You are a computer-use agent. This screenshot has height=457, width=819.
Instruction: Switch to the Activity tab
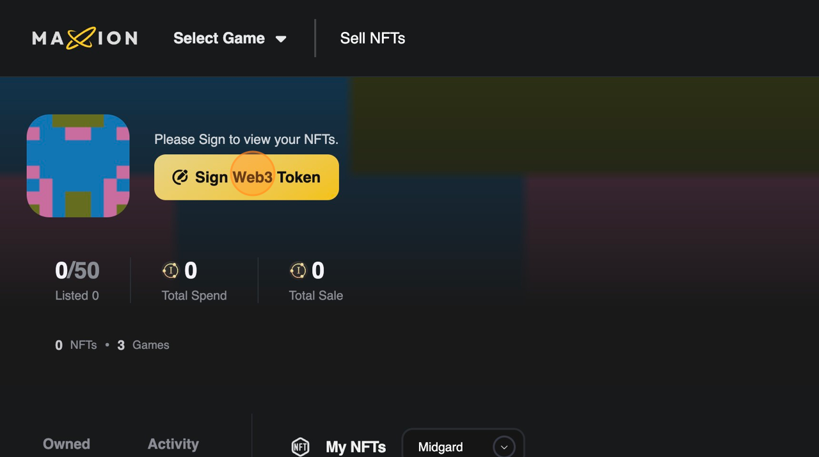pos(173,444)
